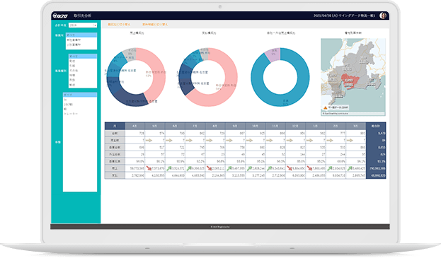
Task: Select すべて in the first office listbox
Action: pyautogui.click(x=81, y=35)
